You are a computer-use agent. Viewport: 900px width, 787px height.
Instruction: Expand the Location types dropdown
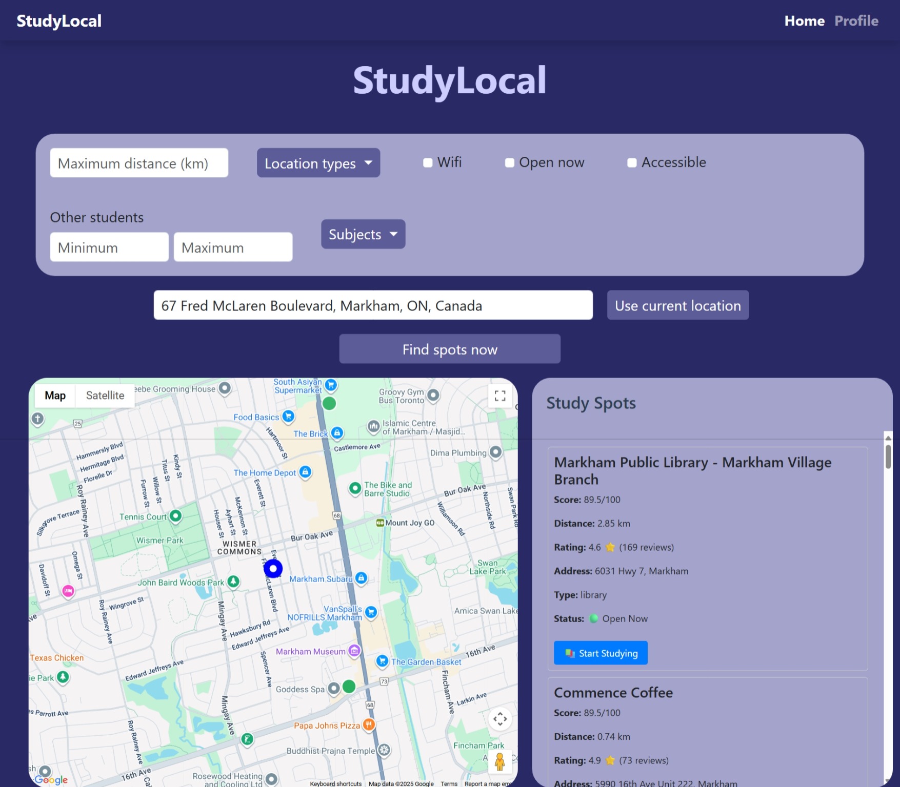318,163
